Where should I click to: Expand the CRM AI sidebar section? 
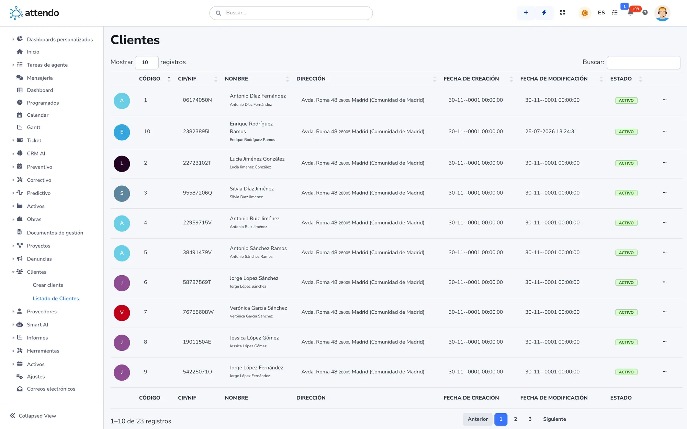click(13, 153)
